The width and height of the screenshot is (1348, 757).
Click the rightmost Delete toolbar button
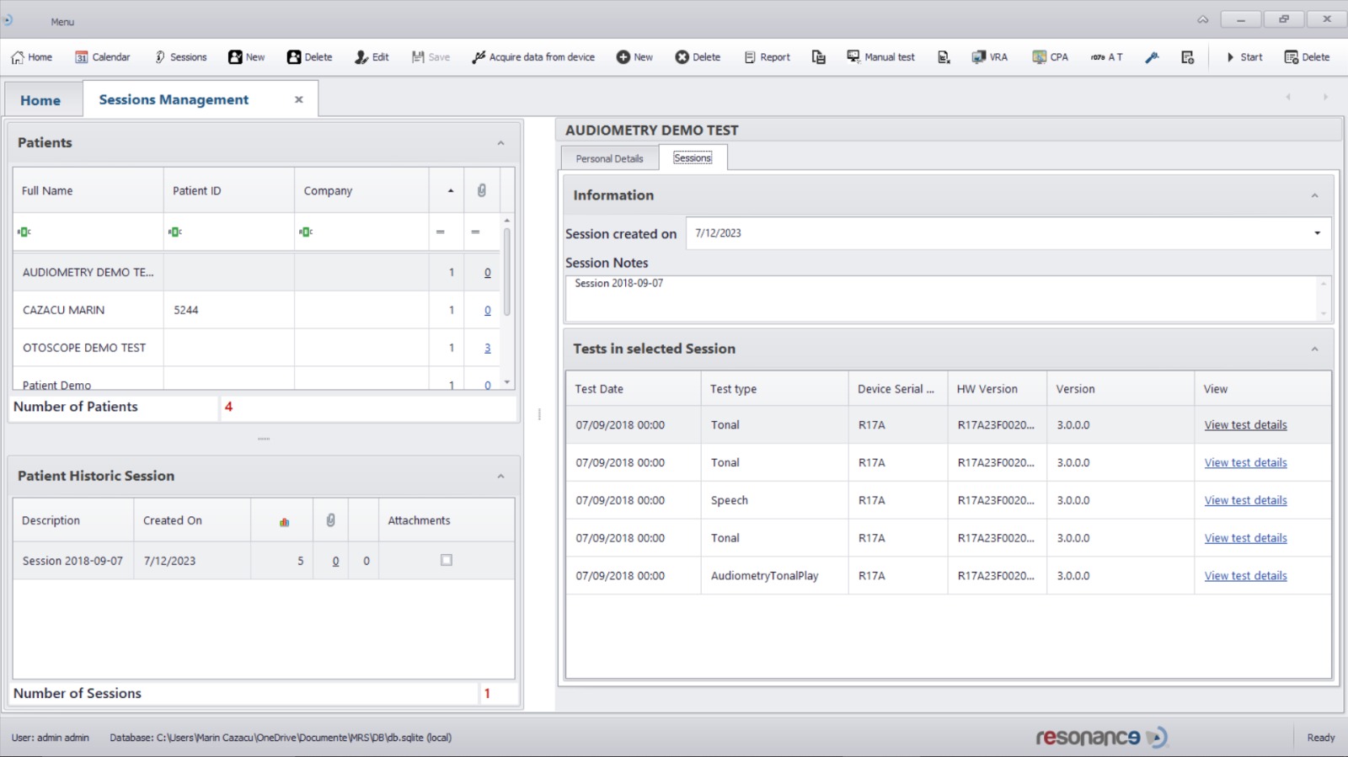[x=1307, y=57]
